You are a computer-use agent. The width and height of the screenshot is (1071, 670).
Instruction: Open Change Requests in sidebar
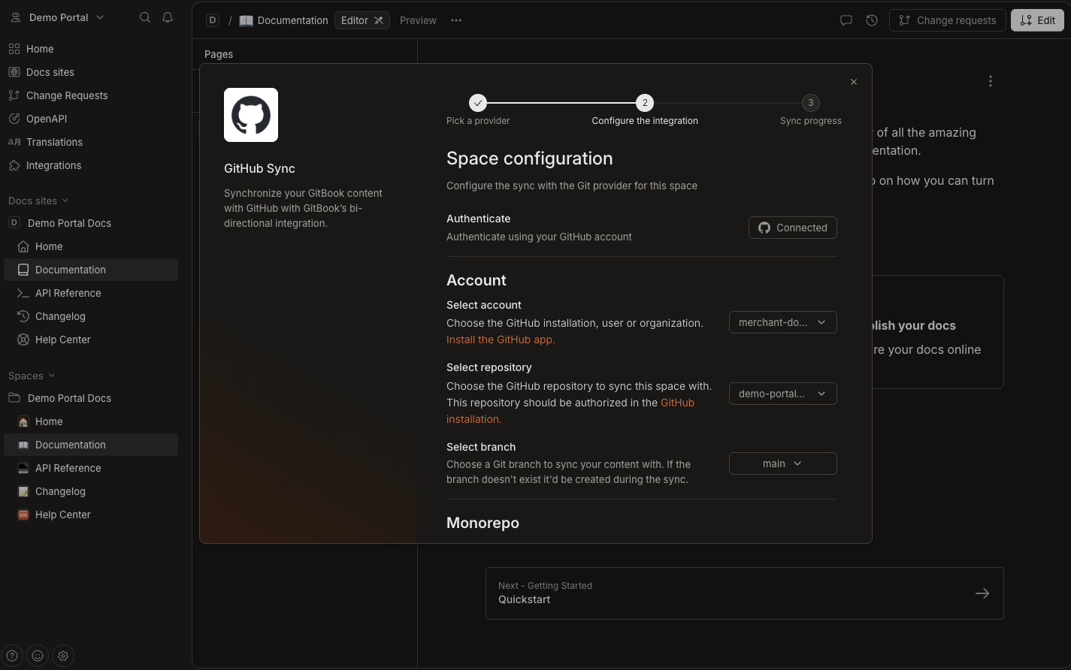pyautogui.click(x=90, y=95)
